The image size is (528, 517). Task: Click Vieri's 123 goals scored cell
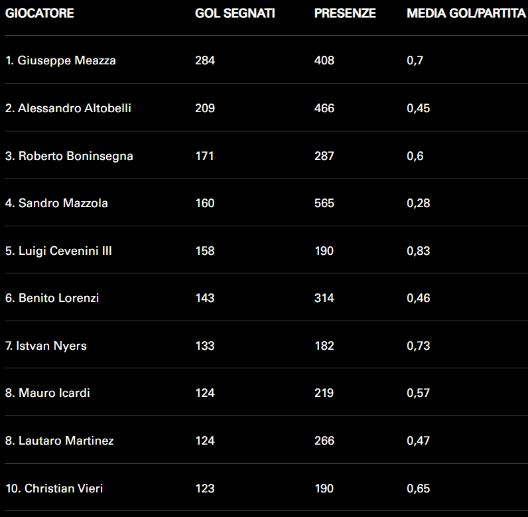205,488
